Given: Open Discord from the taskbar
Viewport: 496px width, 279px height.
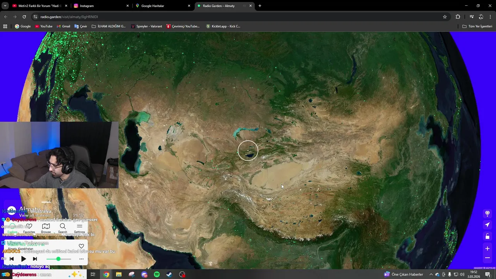Looking at the screenshot, I should pyautogui.click(x=144, y=274).
